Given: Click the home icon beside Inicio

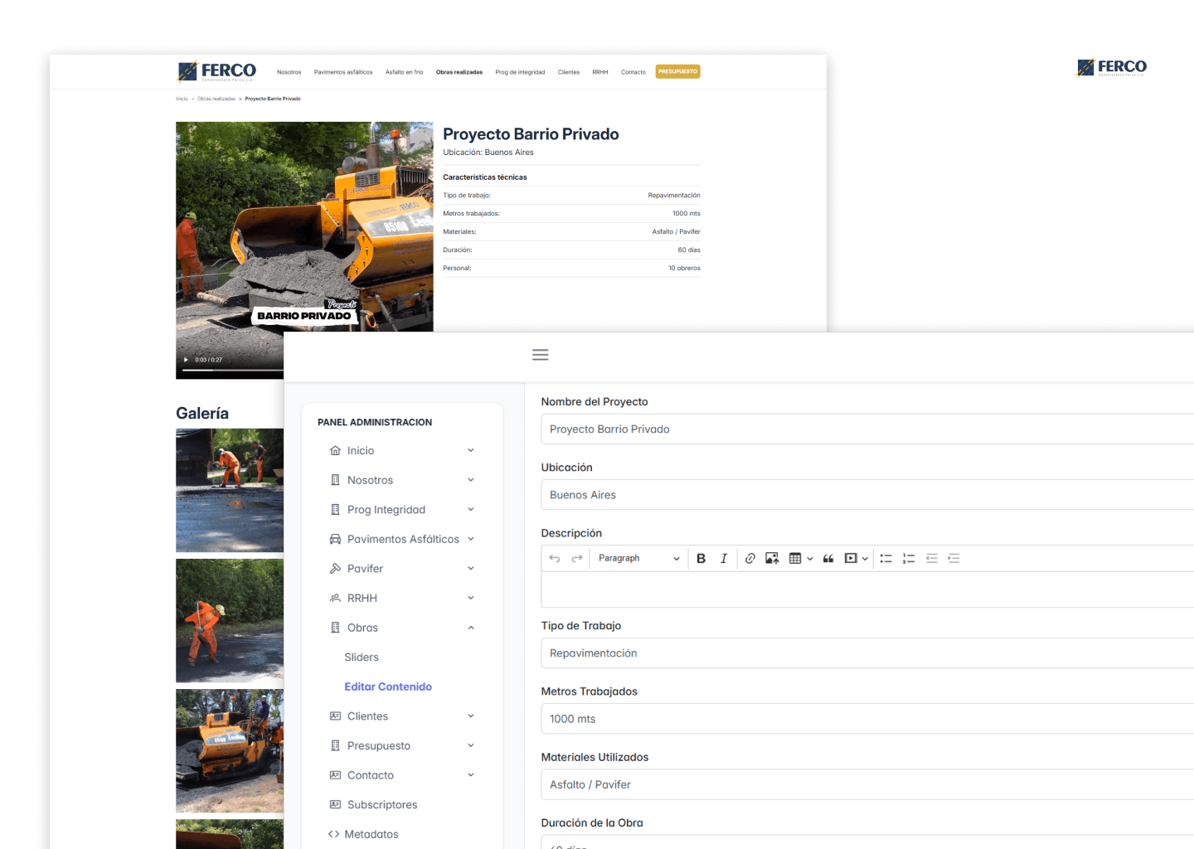Looking at the screenshot, I should point(335,451).
